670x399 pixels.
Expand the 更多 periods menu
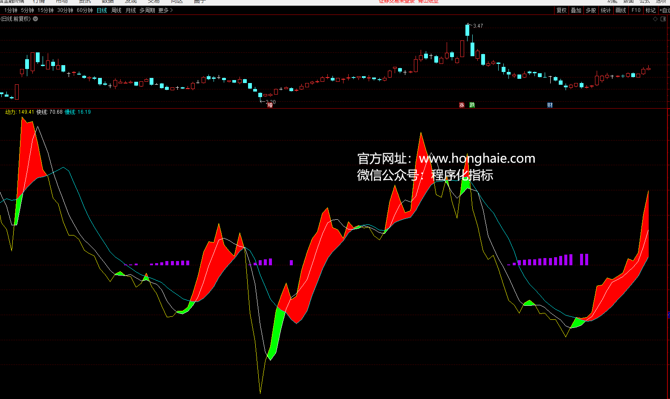point(165,10)
